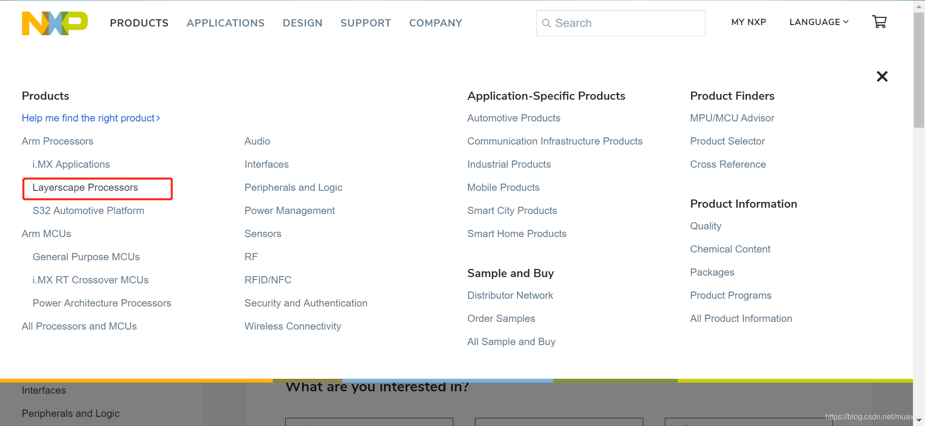The height and width of the screenshot is (426, 925).
Task: Open MPU/MCU Advisor
Action: click(732, 118)
